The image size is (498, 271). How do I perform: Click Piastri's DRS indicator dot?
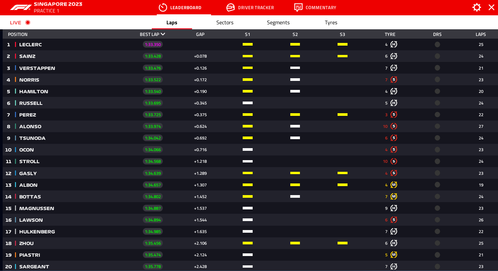tap(437, 255)
